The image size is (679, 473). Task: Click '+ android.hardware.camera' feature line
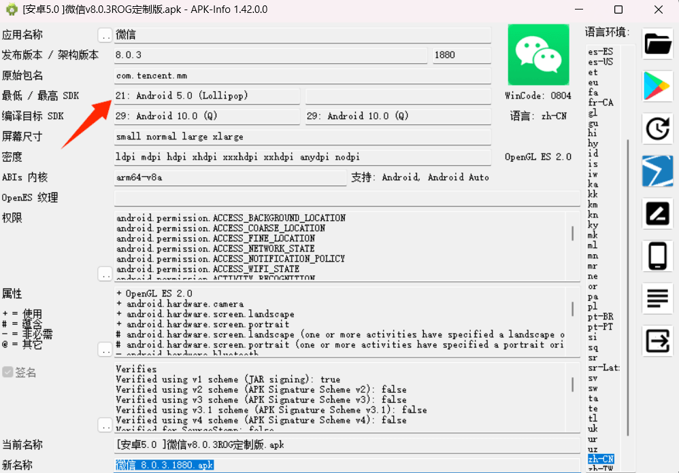tap(180, 304)
